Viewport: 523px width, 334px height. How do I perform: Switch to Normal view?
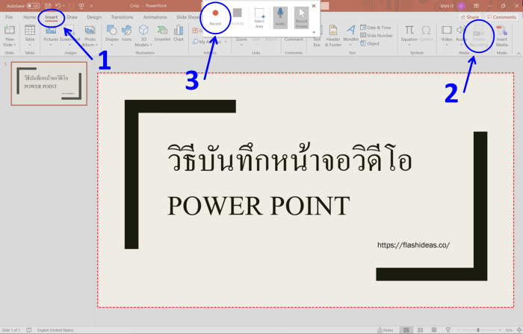(406, 330)
